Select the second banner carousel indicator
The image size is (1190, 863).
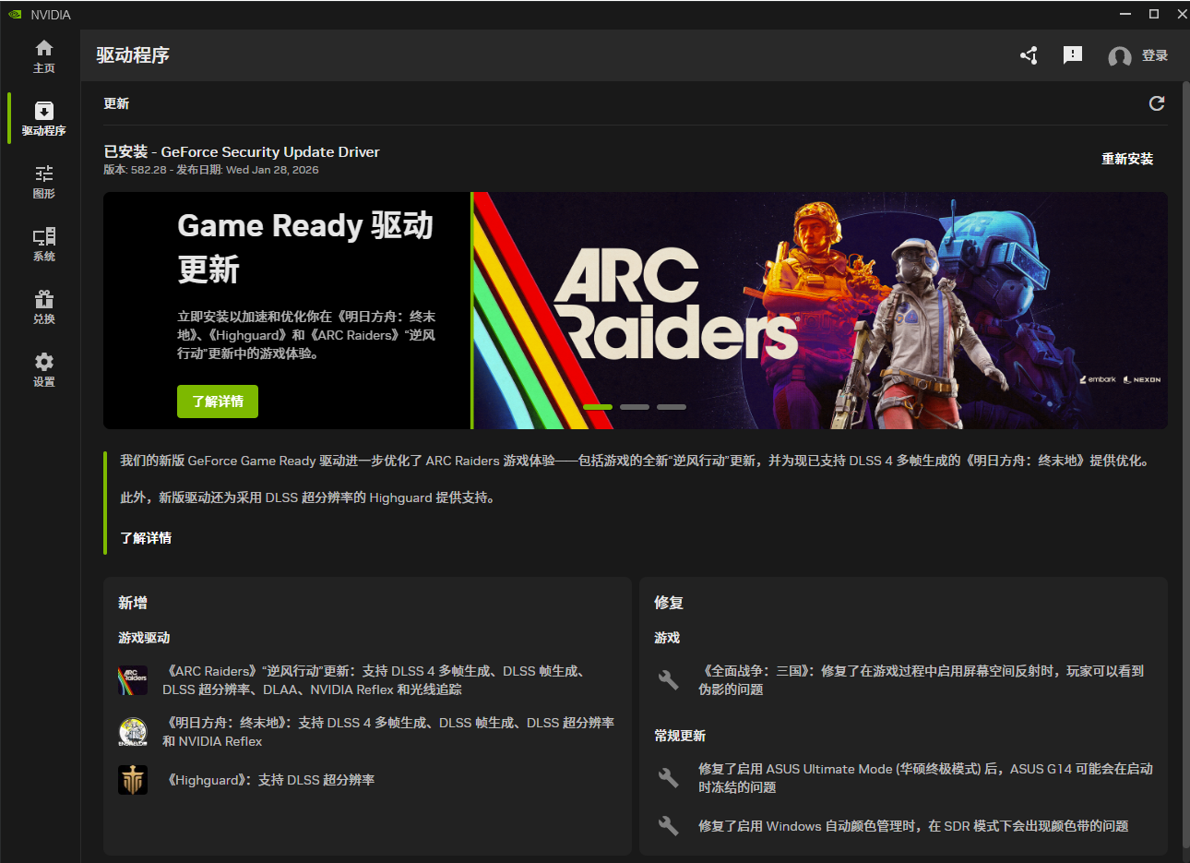635,407
